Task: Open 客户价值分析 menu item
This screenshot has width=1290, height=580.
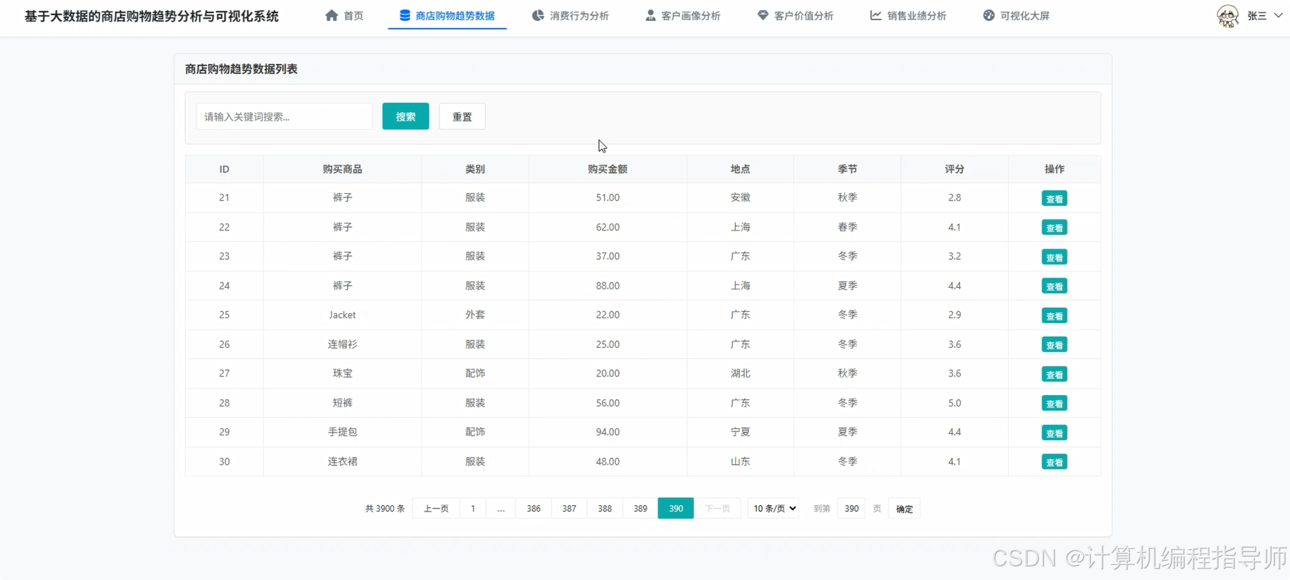Action: click(x=795, y=16)
